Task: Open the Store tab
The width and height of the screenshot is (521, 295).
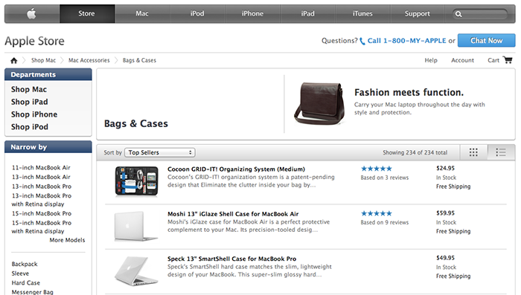Action: (87, 13)
